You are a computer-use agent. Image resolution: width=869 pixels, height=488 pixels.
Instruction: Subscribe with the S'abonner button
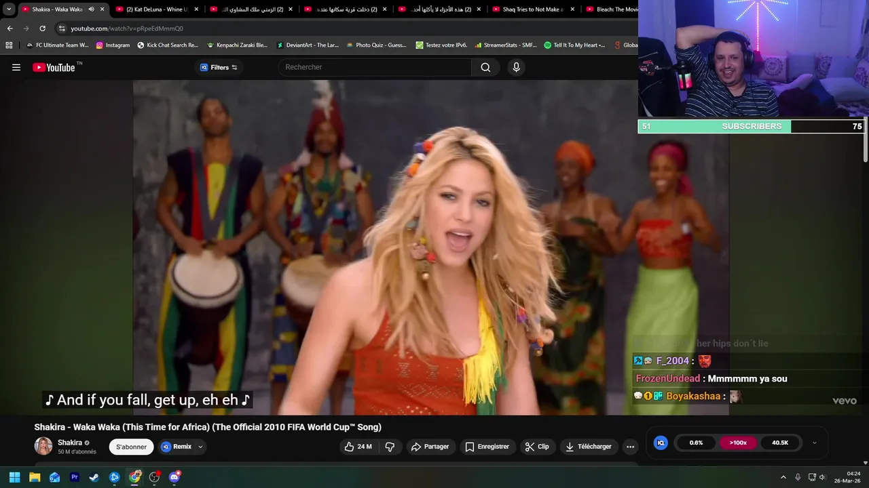click(x=131, y=447)
